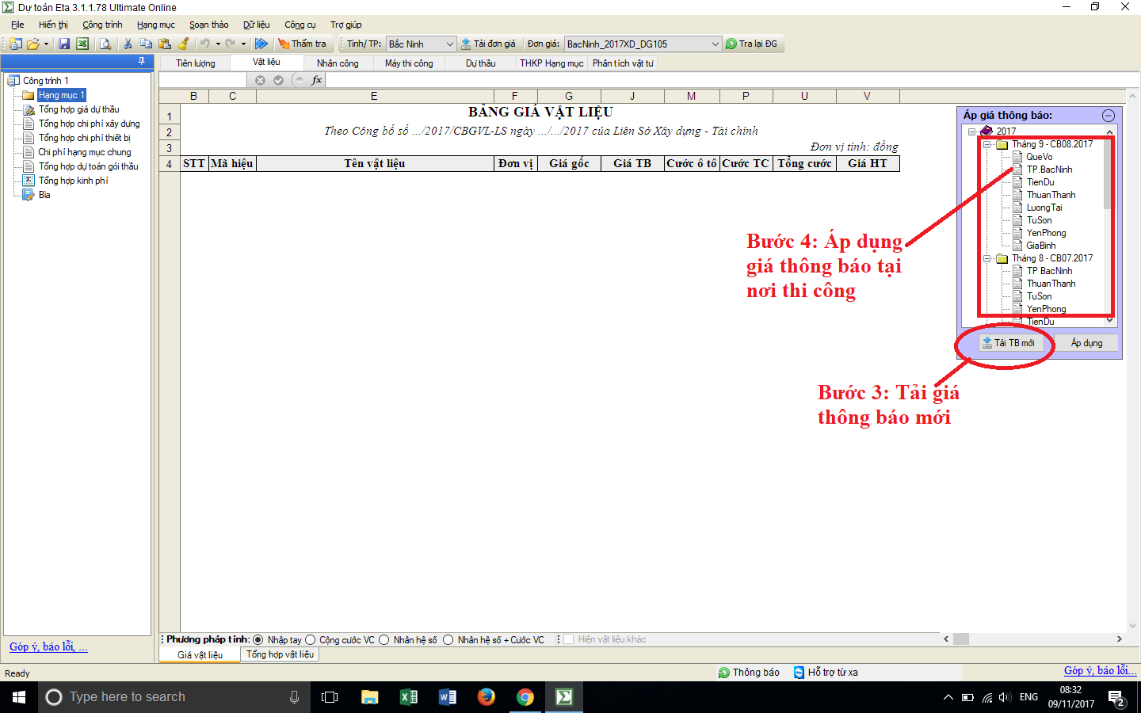Click the Cut scissors icon
Screen dimensions: 1141x713
(128, 44)
